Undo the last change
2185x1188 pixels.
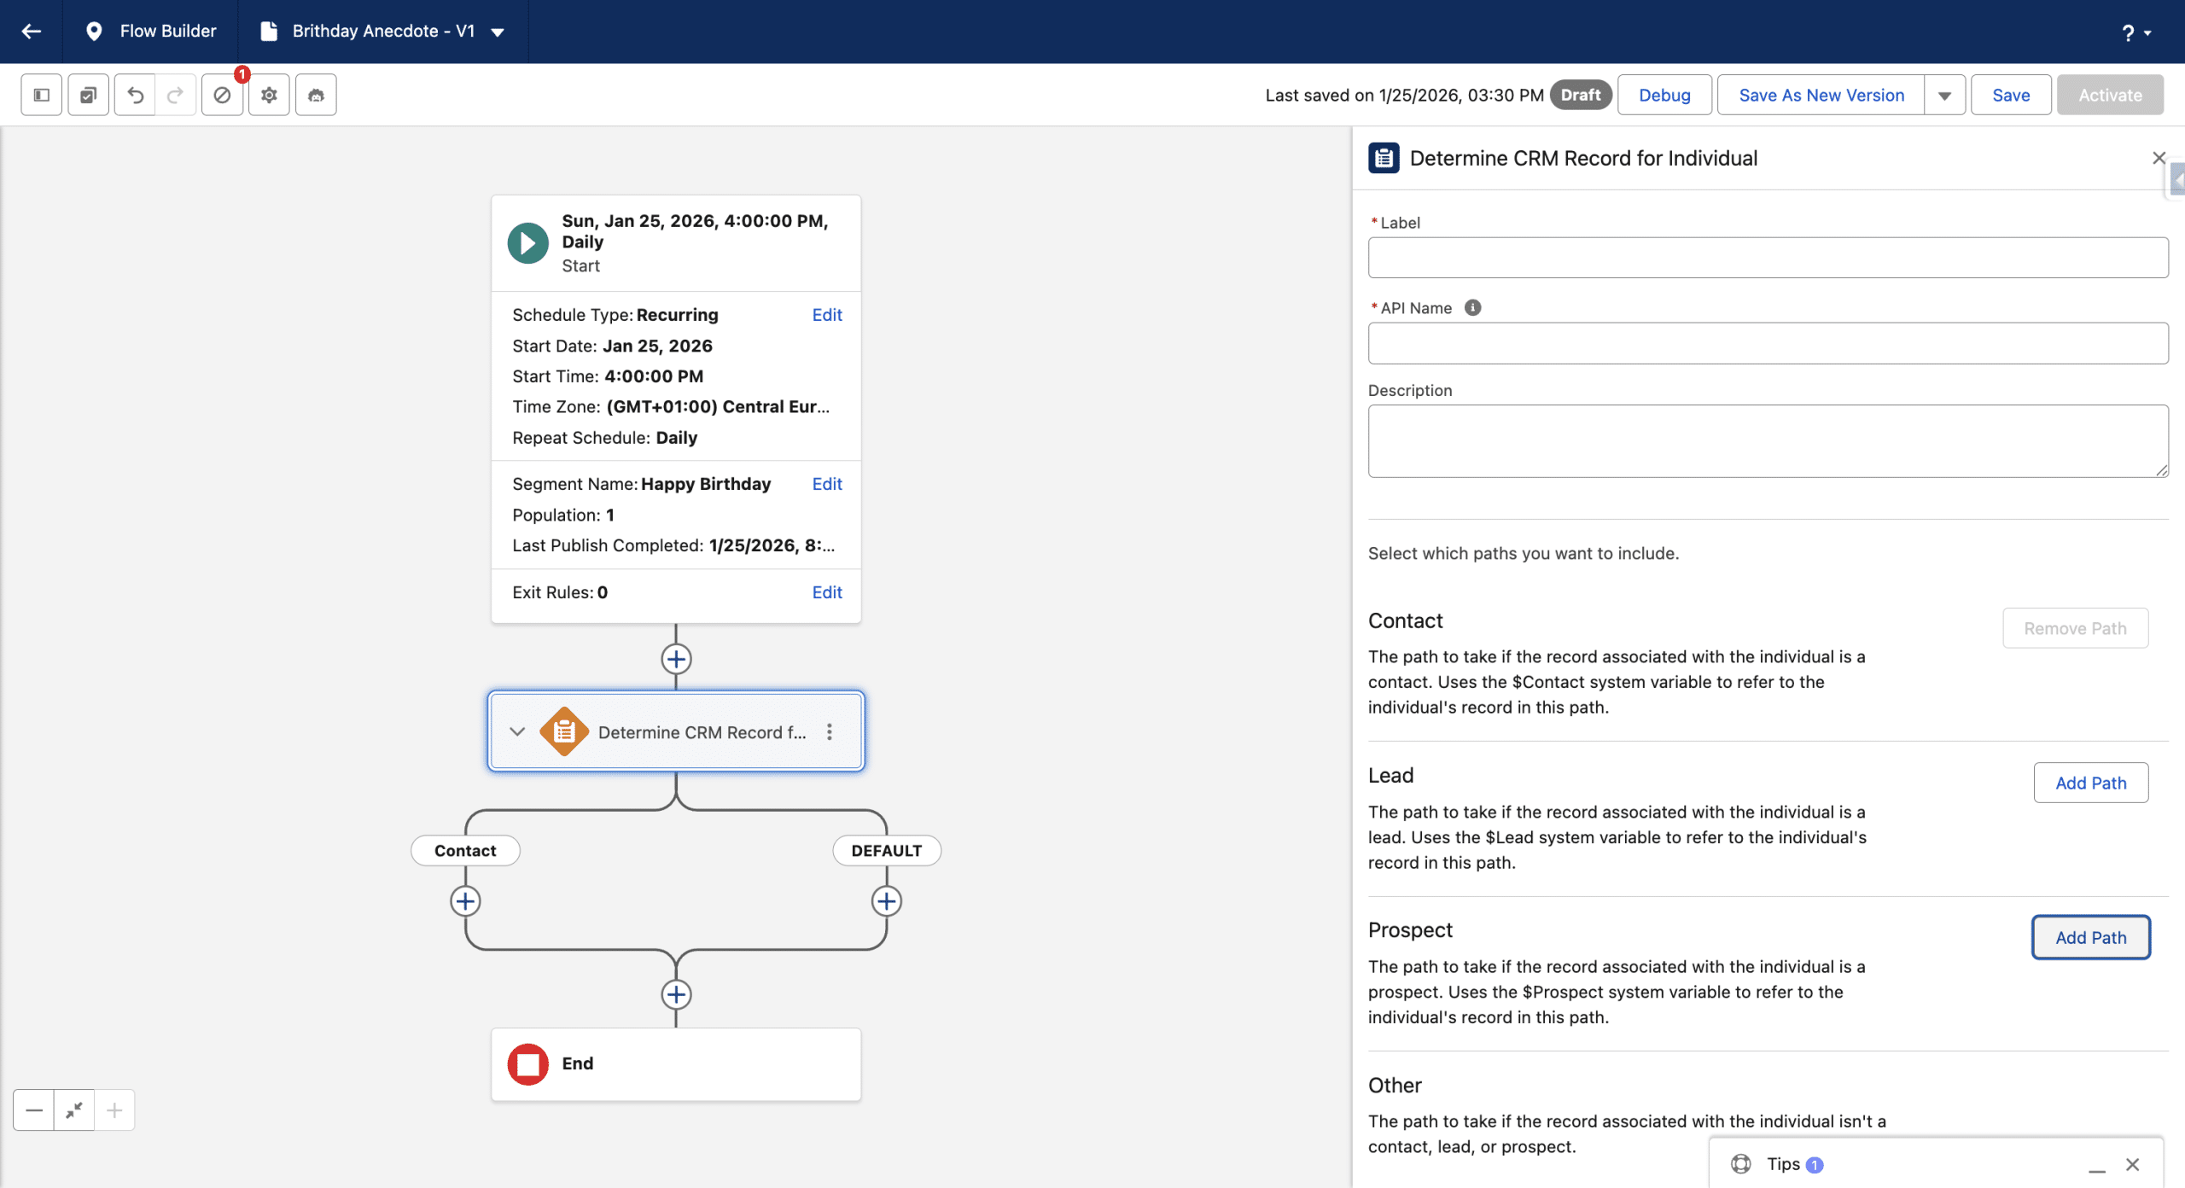pos(135,95)
